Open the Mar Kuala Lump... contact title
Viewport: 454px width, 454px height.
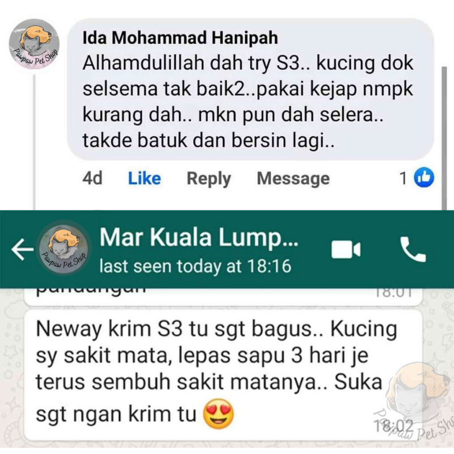[199, 237]
